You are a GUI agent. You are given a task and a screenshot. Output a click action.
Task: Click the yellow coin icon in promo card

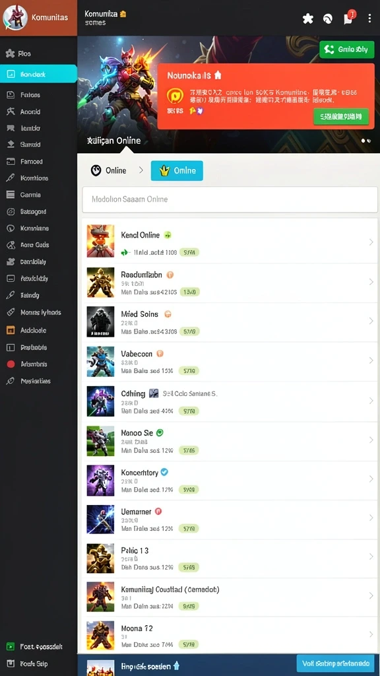click(175, 96)
